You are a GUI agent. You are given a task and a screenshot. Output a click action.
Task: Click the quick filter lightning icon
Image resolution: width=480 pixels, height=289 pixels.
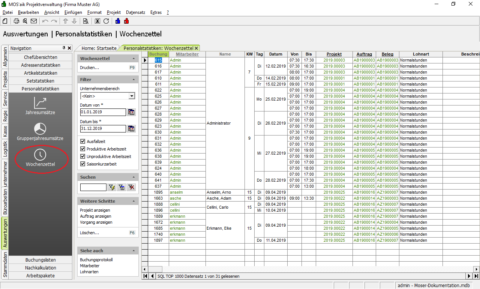pyautogui.click(x=112, y=187)
